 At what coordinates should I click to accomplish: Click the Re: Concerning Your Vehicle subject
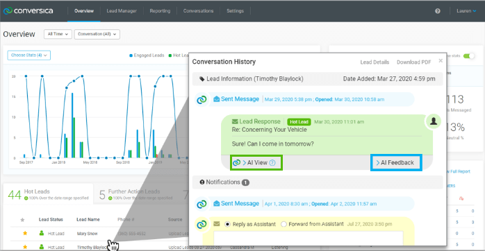pos(270,130)
